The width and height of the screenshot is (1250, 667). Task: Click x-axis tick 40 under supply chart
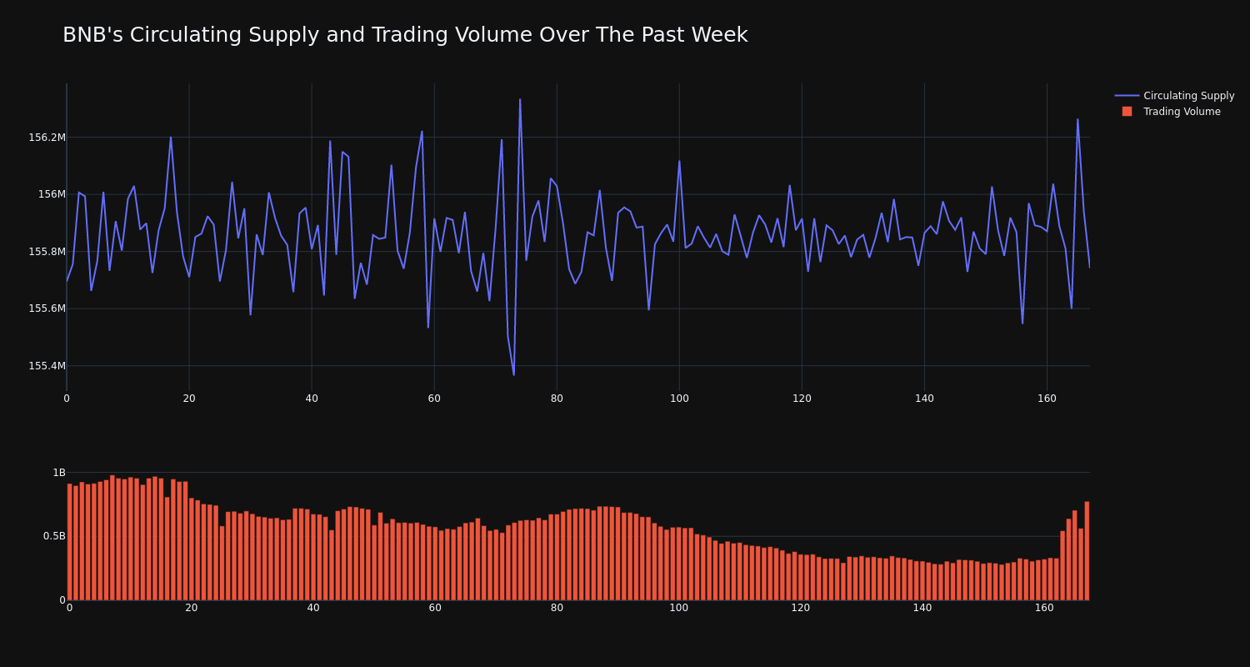point(312,399)
